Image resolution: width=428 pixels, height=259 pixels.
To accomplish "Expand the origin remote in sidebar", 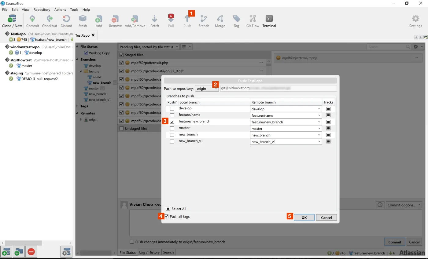I will click(x=81, y=119).
